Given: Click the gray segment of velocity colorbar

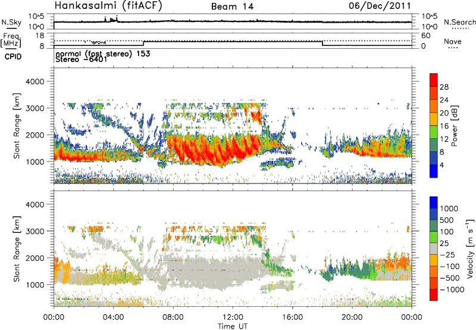Looking at the screenshot, I should click(434, 248).
